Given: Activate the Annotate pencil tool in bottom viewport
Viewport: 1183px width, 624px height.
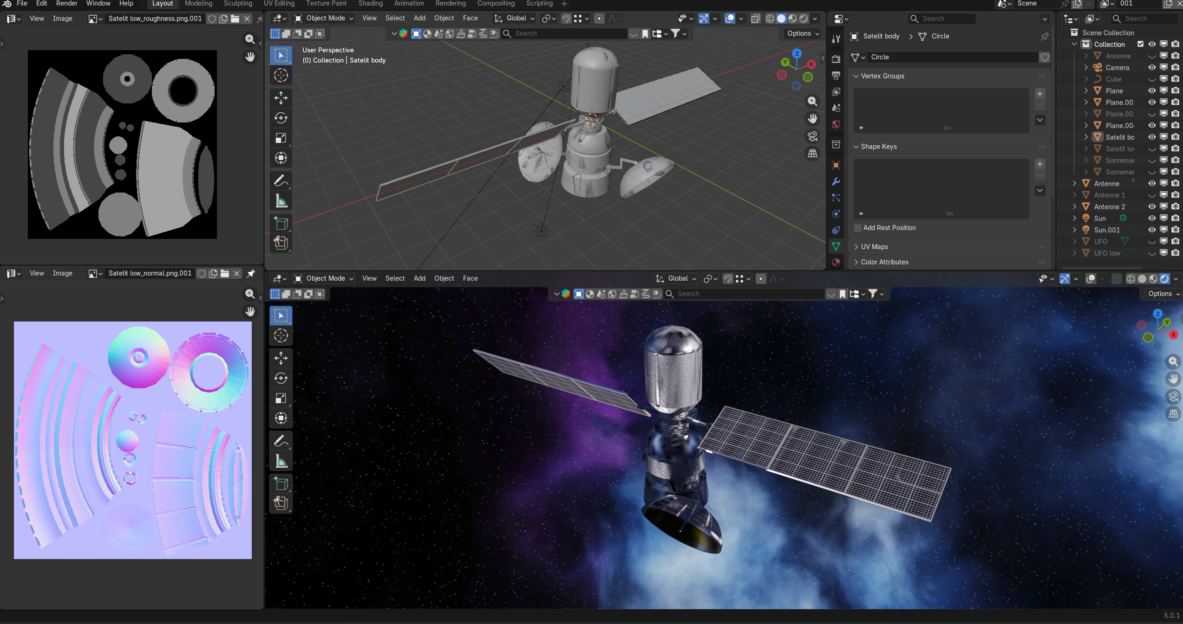Looking at the screenshot, I should 281,440.
